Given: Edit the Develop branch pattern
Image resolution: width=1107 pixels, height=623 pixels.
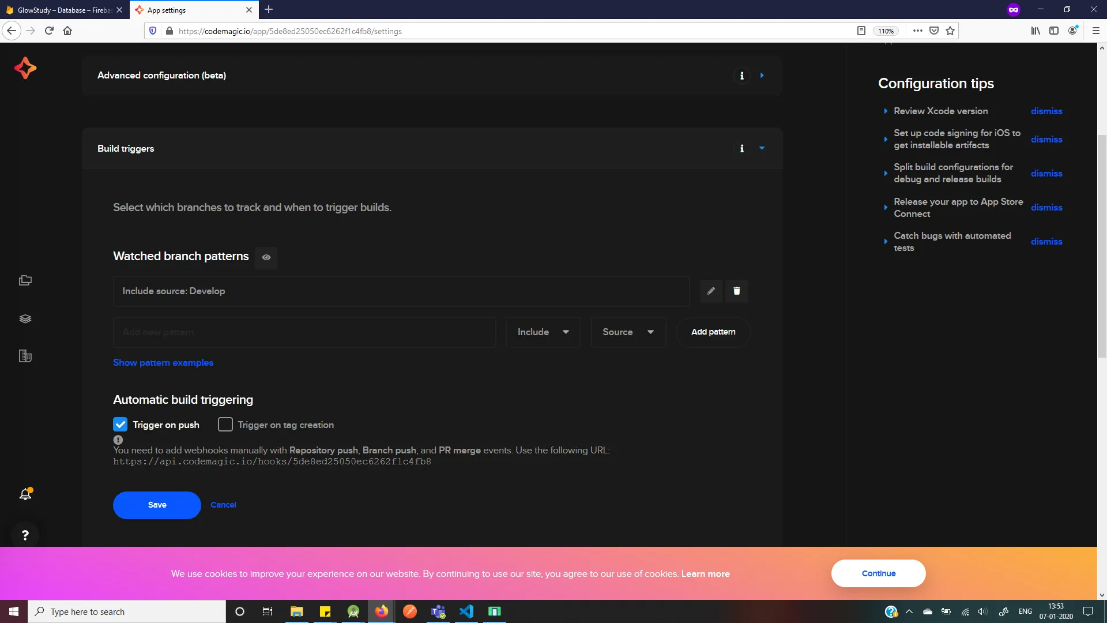Looking at the screenshot, I should 711,291.
